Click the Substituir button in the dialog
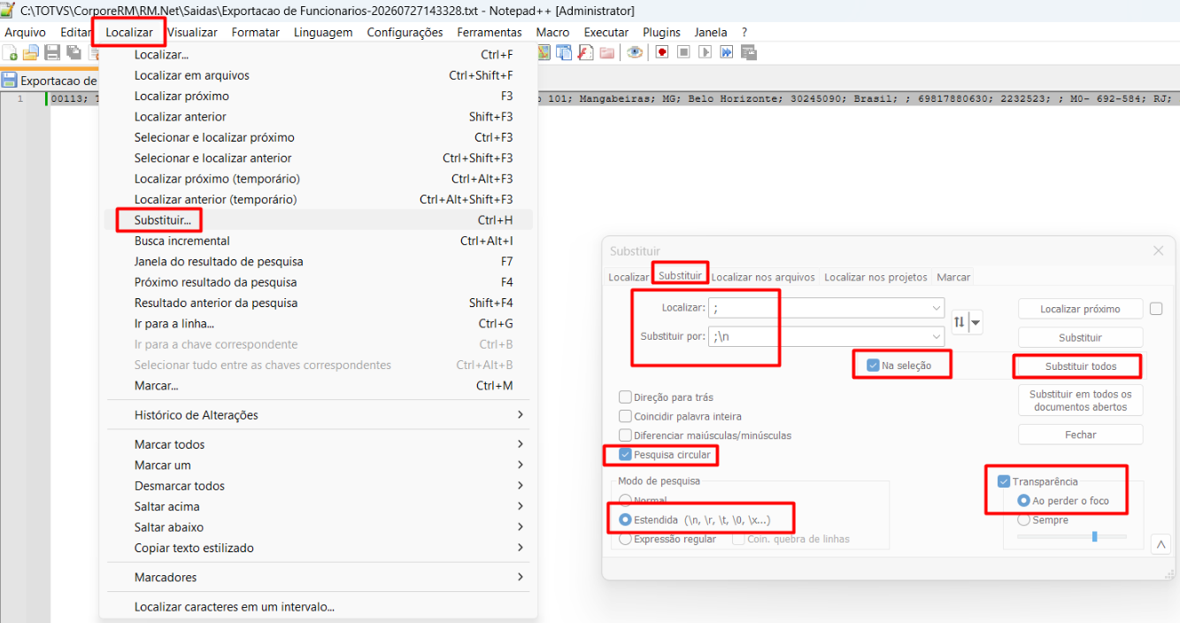The image size is (1180, 623). click(x=1080, y=337)
